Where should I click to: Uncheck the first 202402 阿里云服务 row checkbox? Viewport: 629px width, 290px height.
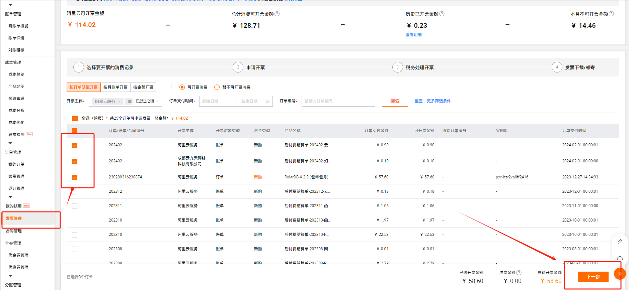75,145
